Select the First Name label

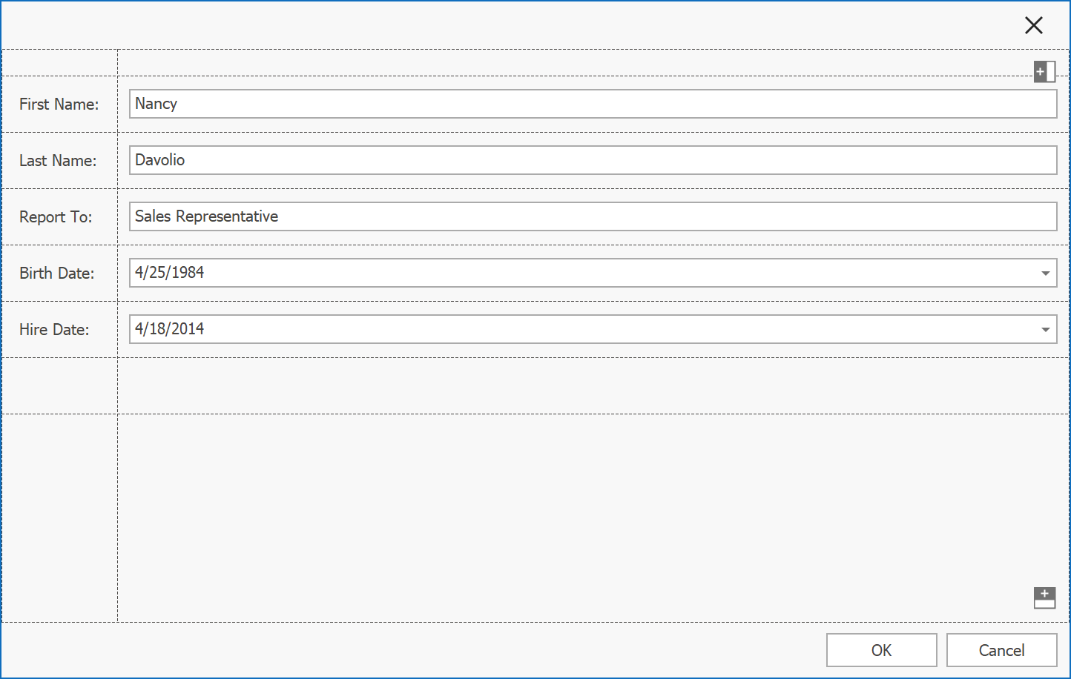(x=59, y=105)
